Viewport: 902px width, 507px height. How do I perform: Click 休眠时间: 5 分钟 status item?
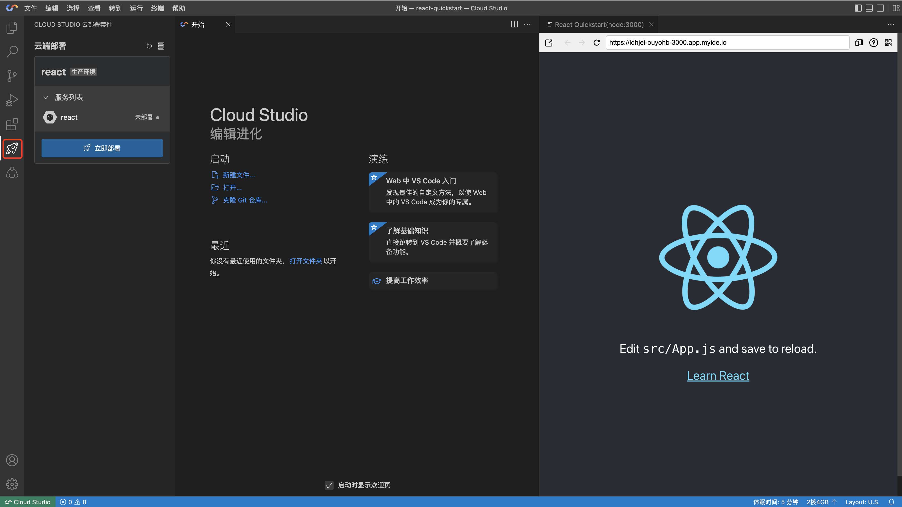776,502
